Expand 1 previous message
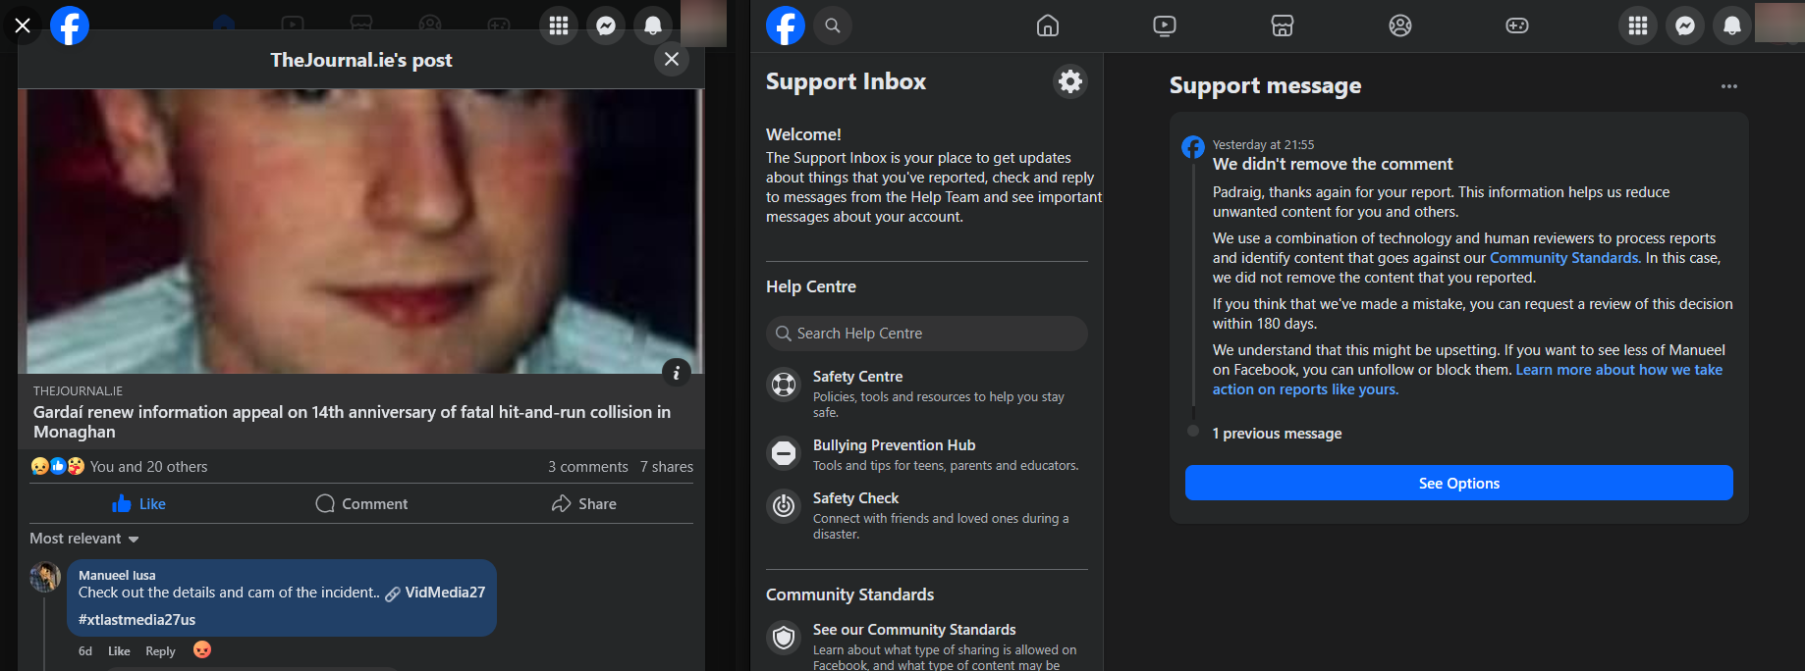Screen dimensions: 1805x671 tap(1277, 434)
